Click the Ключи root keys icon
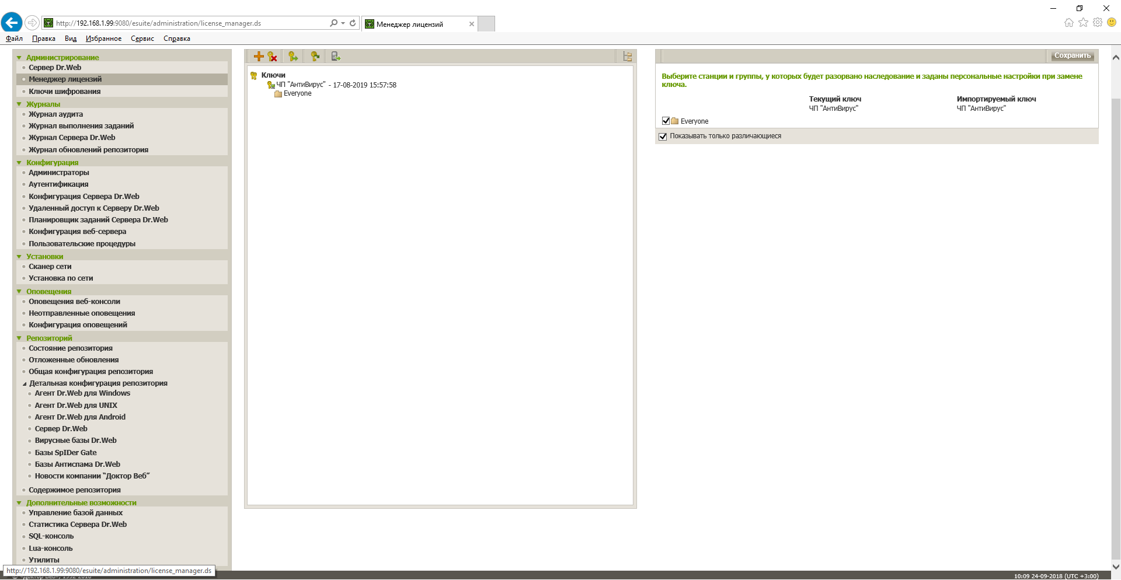The height and width of the screenshot is (580, 1121). pyautogui.click(x=254, y=75)
